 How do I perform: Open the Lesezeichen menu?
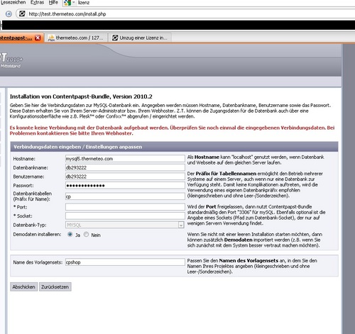coord(13,2)
